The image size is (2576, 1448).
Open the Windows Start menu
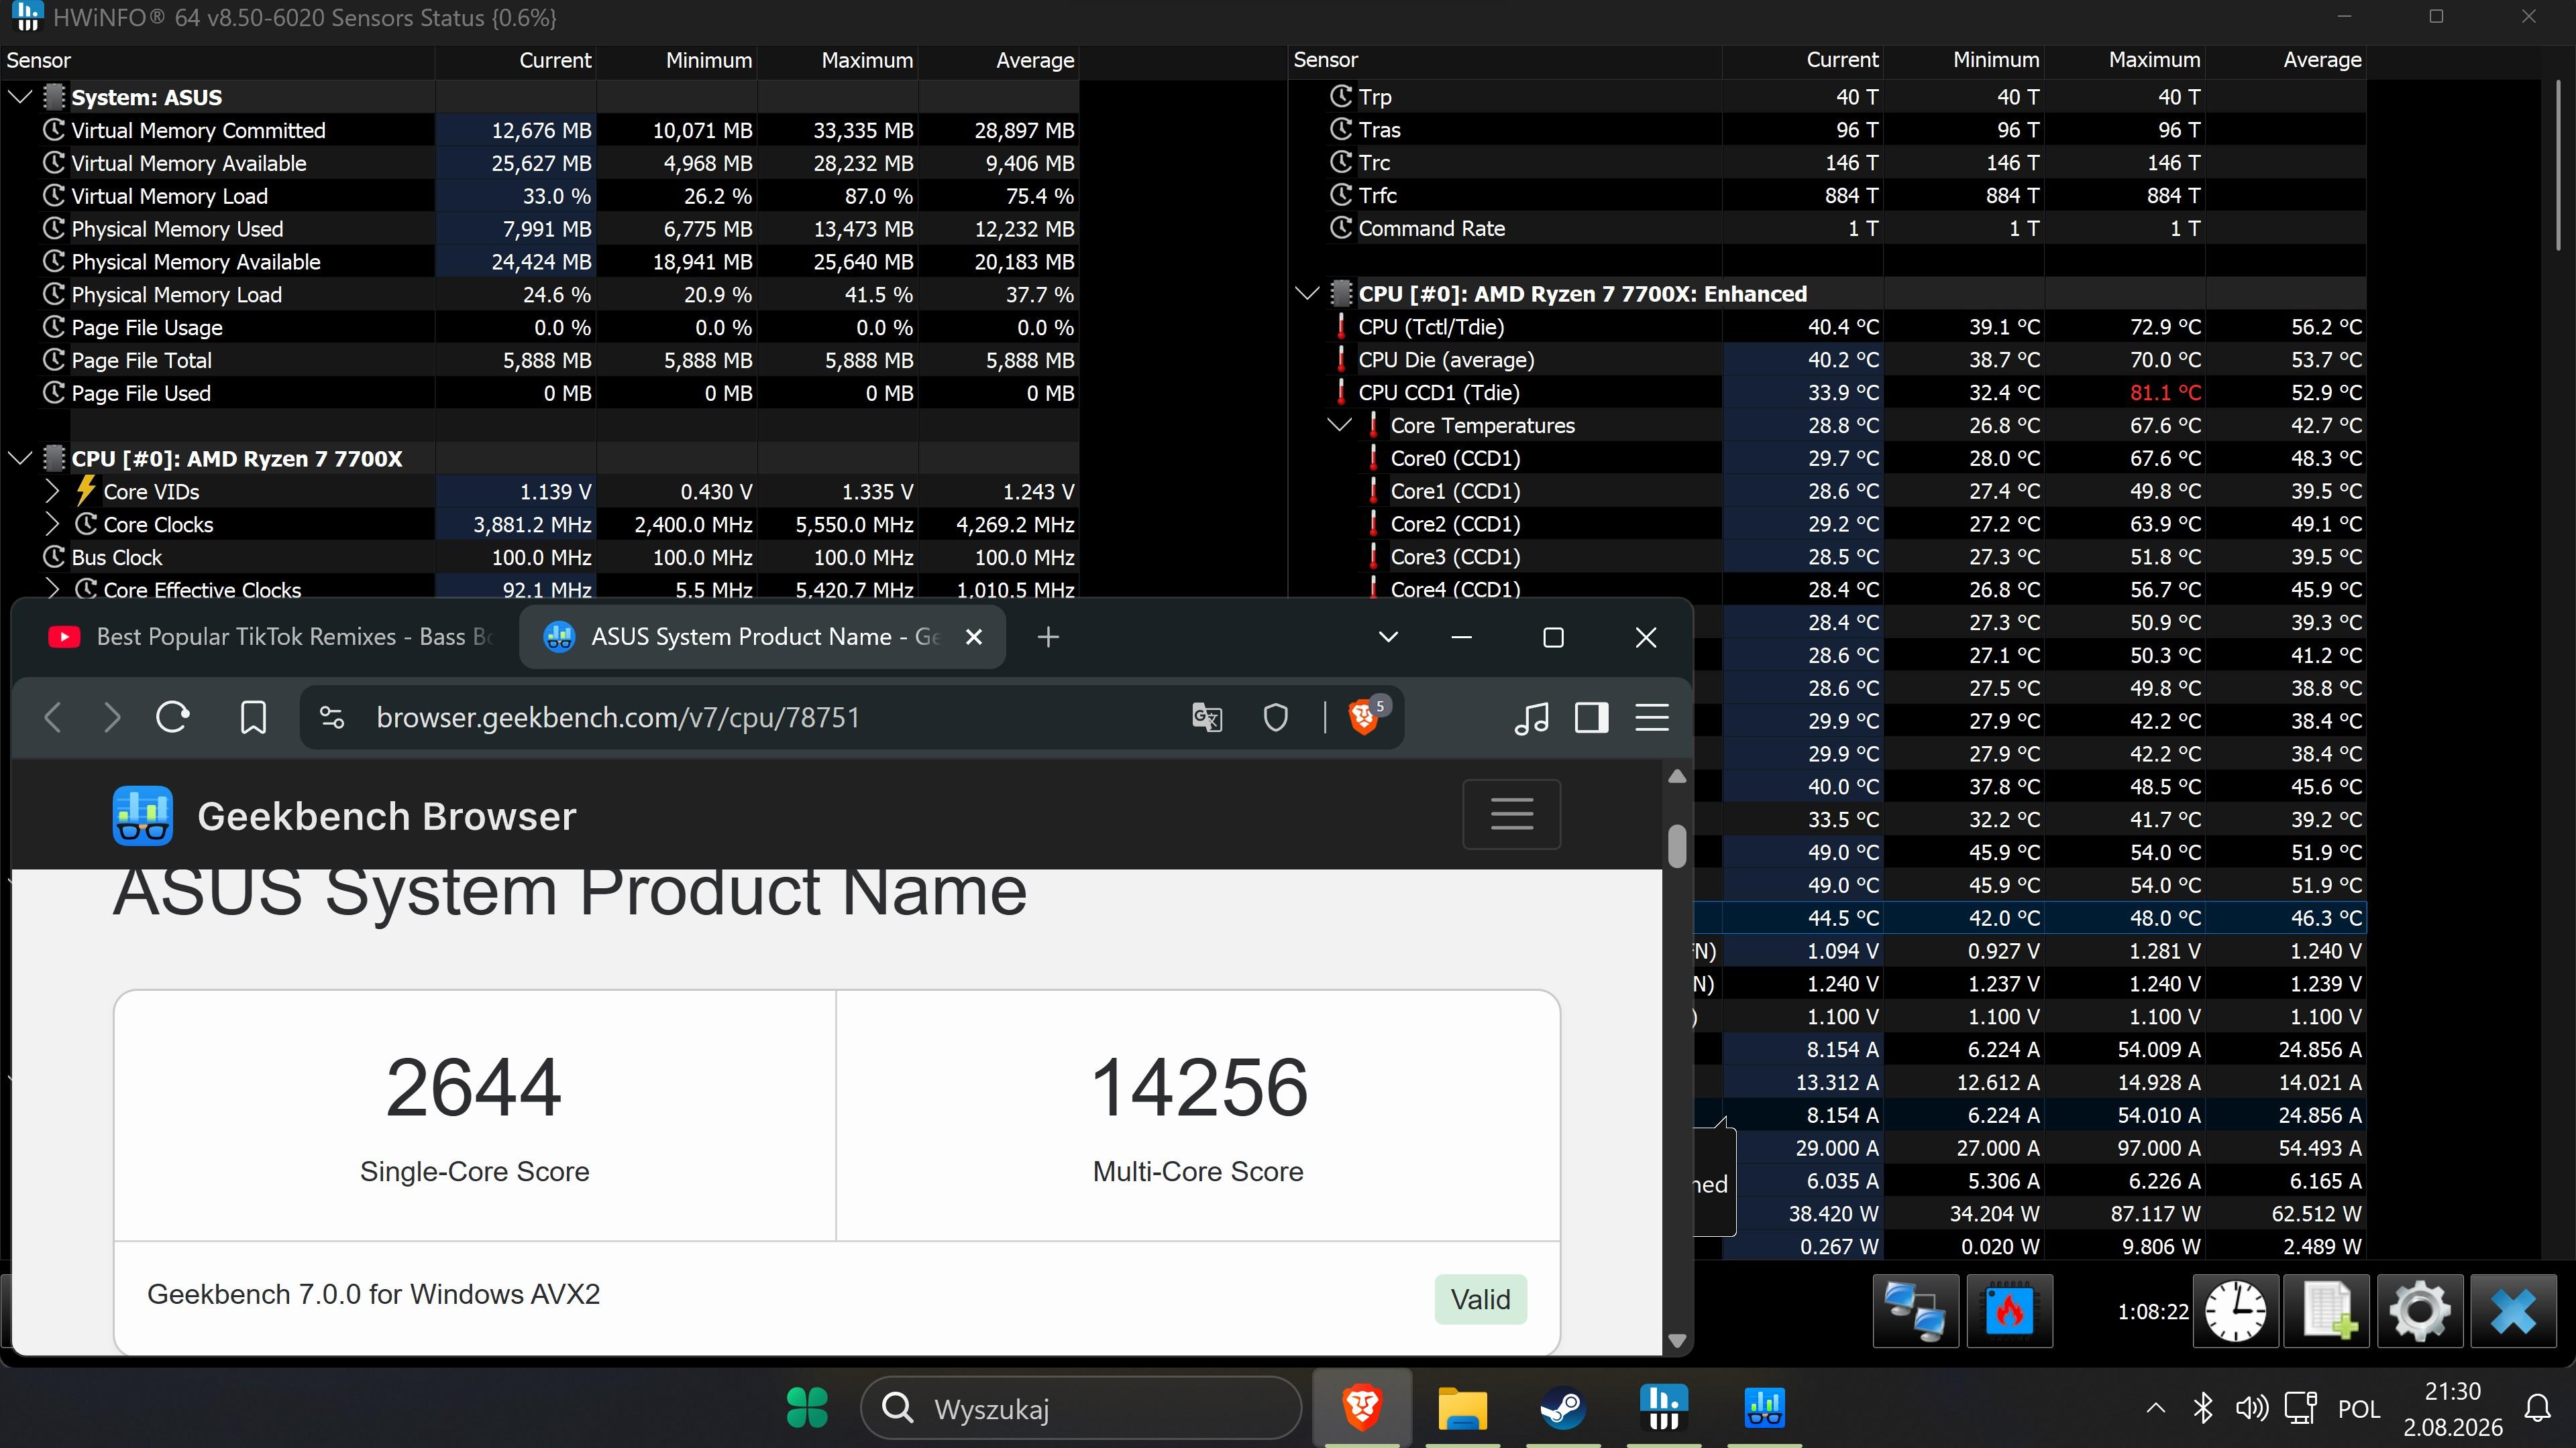tap(807, 1409)
